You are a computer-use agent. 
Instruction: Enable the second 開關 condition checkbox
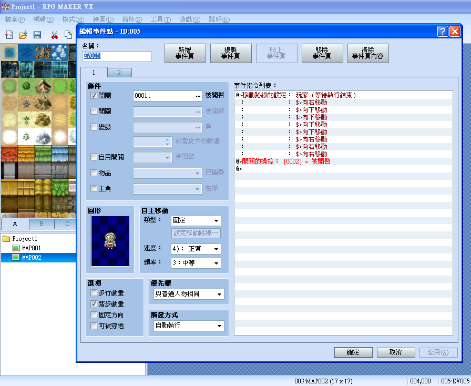point(94,111)
